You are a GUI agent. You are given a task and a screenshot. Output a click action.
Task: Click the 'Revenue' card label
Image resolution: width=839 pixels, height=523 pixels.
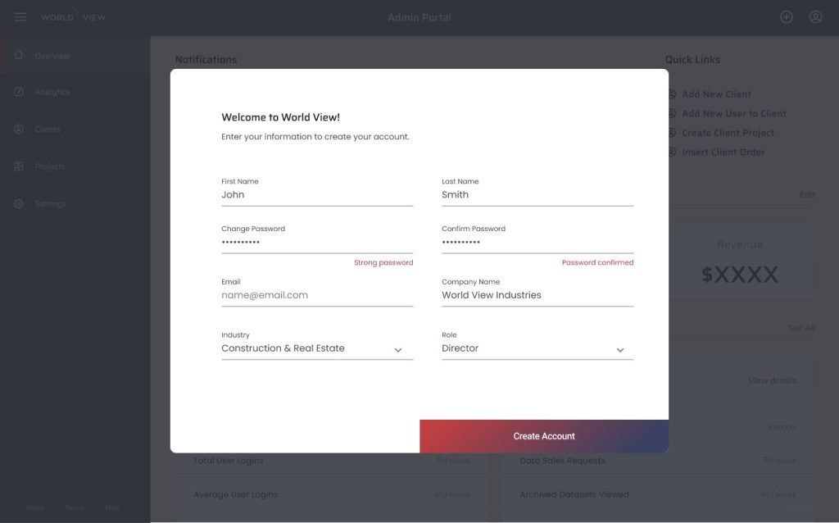[740, 244]
